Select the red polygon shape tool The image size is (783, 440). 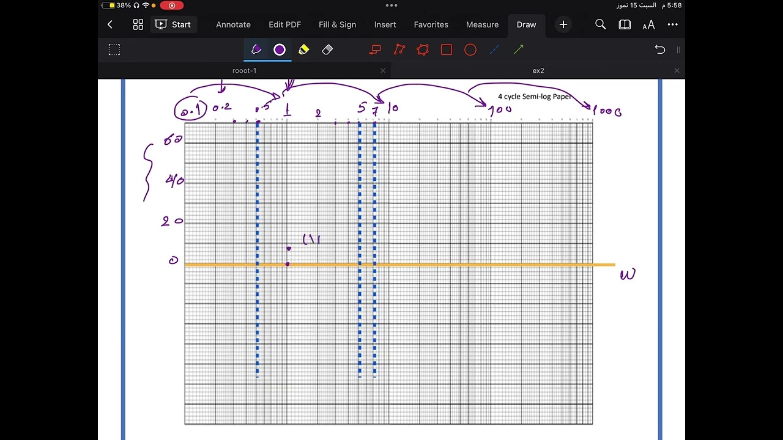point(423,50)
